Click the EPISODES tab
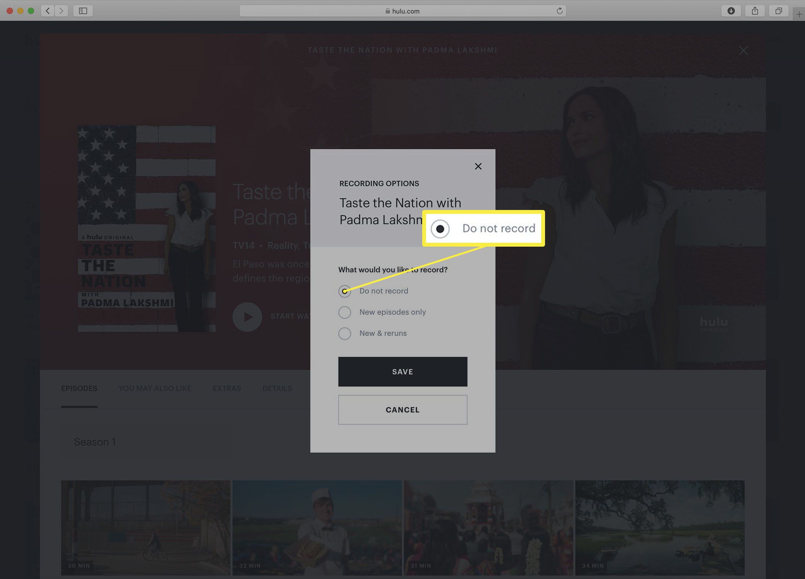The height and width of the screenshot is (579, 805). tap(79, 388)
